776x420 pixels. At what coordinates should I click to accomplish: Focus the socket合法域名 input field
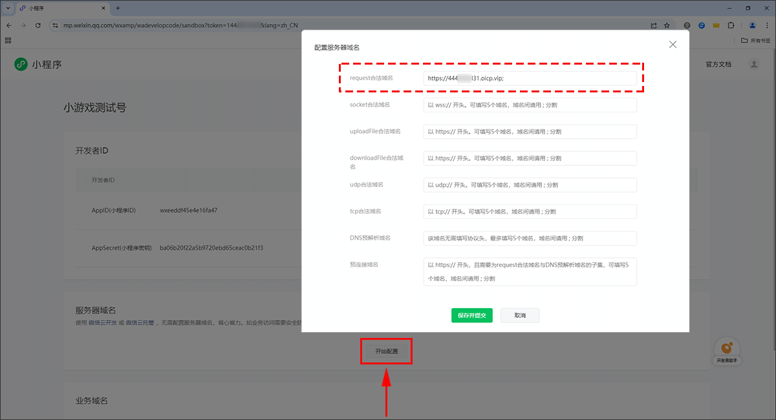(530, 105)
